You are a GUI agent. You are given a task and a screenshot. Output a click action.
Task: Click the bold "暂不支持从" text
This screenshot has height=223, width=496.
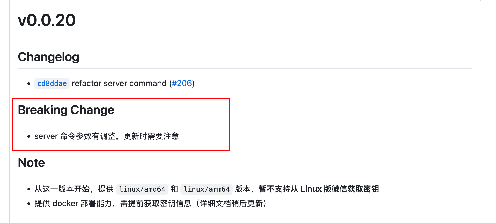(x=279, y=189)
